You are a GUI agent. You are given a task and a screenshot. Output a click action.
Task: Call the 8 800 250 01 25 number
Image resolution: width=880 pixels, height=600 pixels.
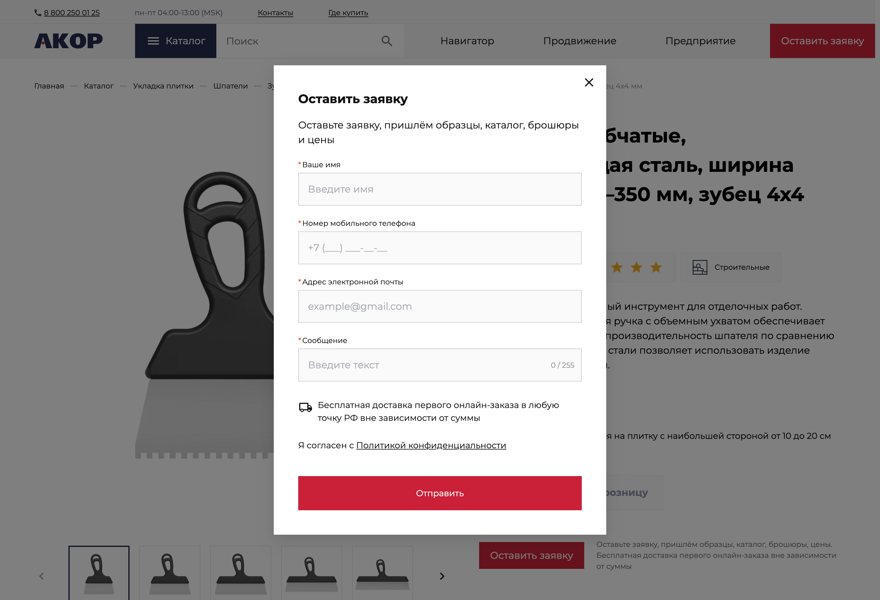(x=71, y=13)
